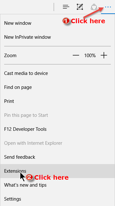
Task: Select the Print menu entry
Action: click(x=58, y=101)
